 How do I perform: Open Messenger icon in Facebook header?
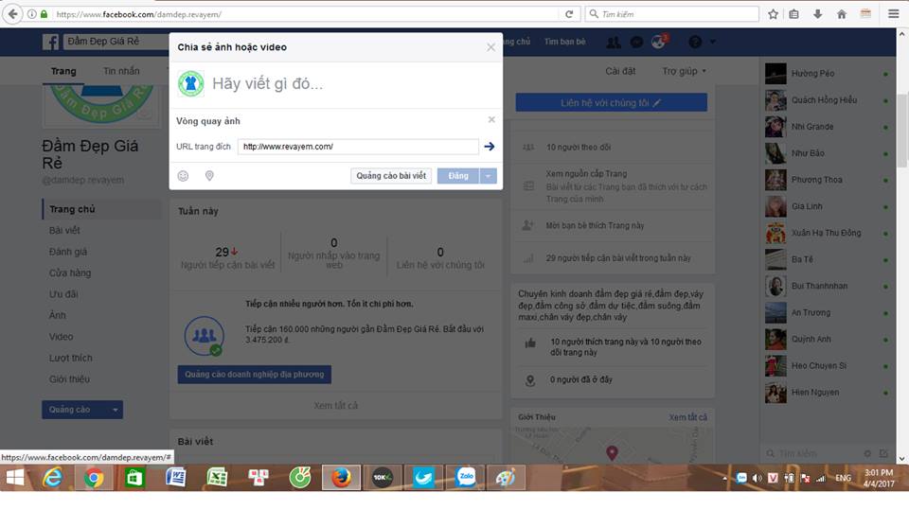[636, 42]
